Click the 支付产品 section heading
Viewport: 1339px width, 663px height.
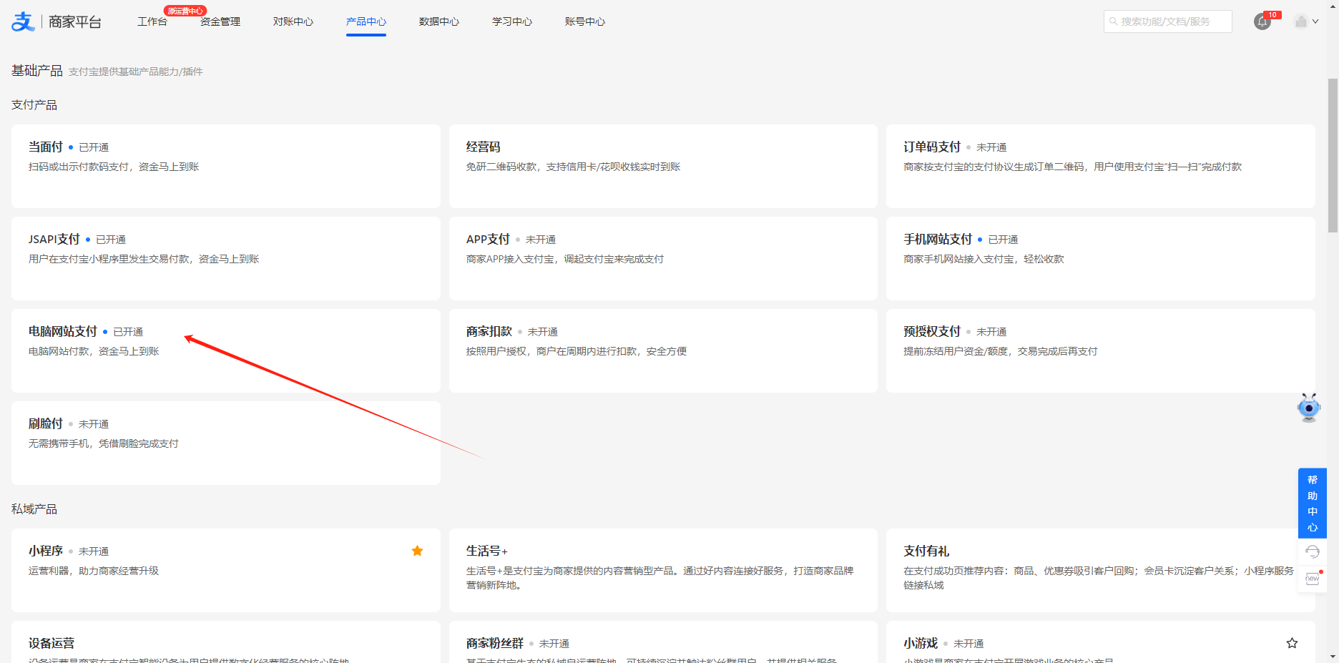34,105
